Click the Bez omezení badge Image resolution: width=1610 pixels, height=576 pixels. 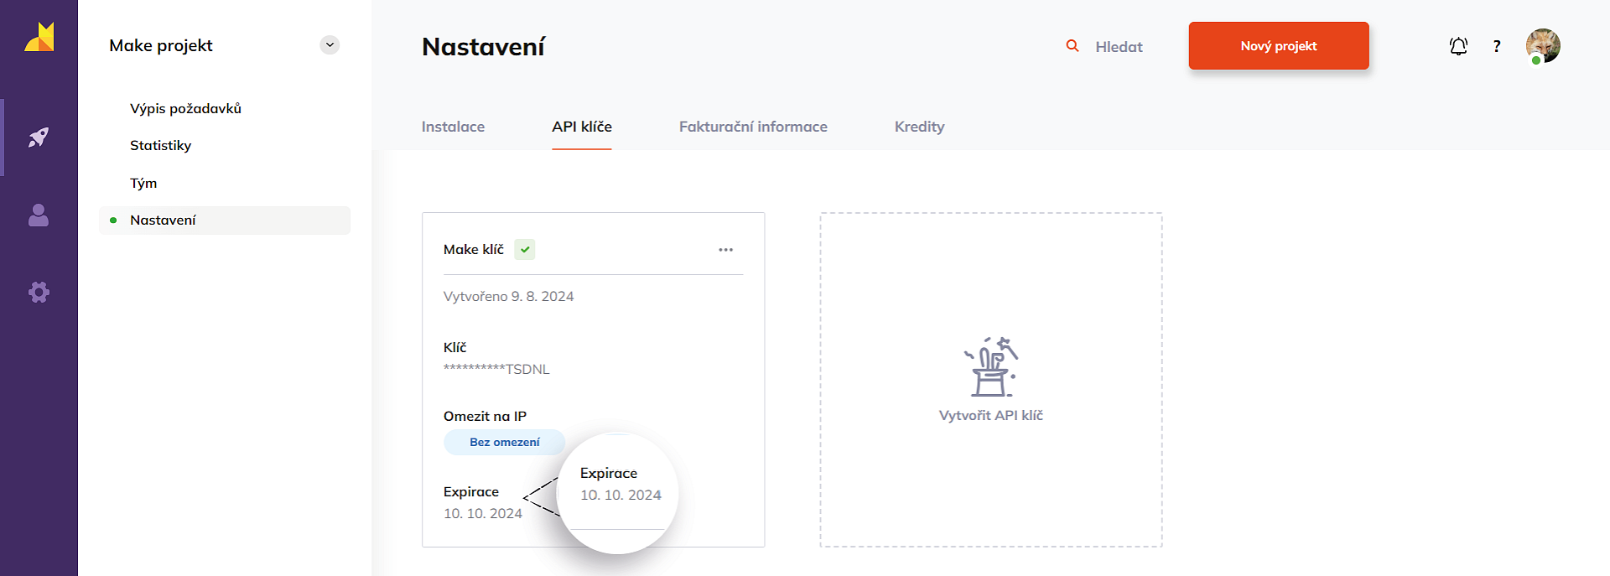pyautogui.click(x=504, y=442)
